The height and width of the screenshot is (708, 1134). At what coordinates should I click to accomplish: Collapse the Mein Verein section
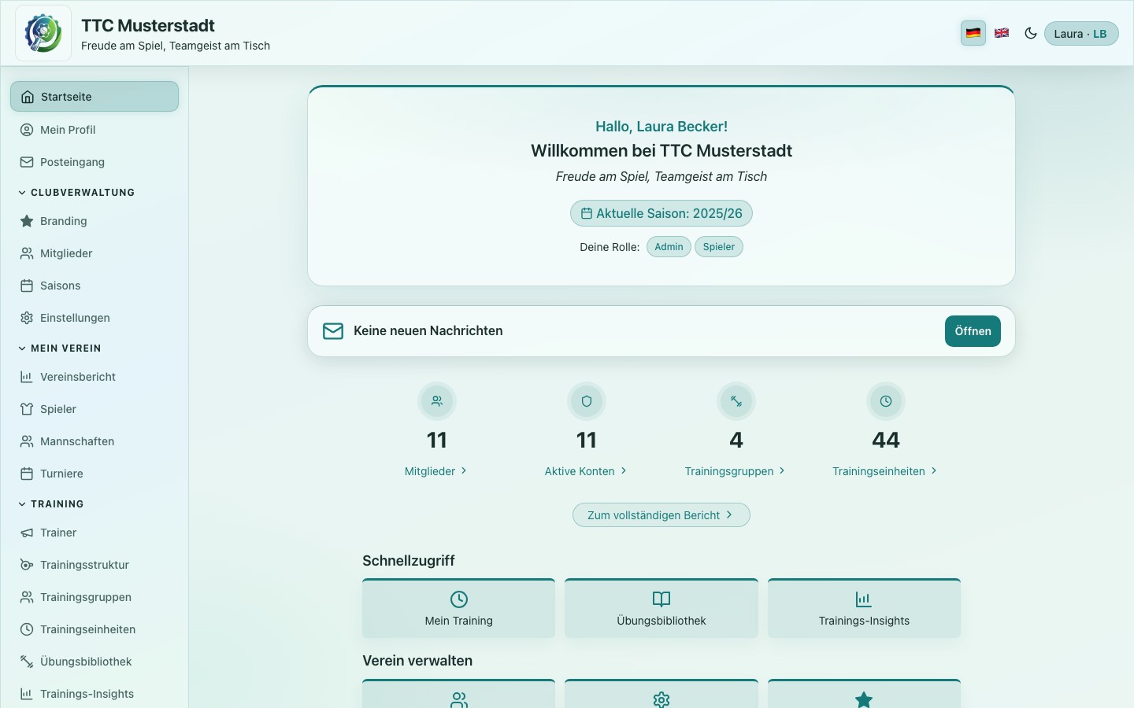coord(61,348)
